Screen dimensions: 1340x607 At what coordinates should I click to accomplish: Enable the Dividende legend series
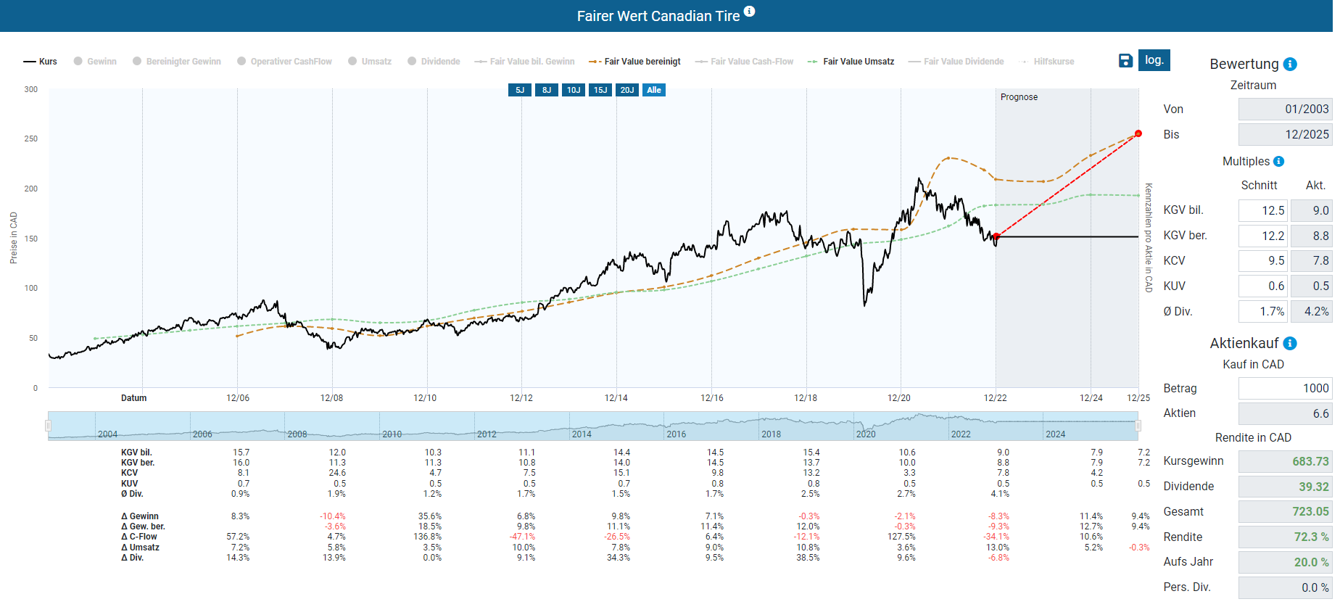pos(434,62)
